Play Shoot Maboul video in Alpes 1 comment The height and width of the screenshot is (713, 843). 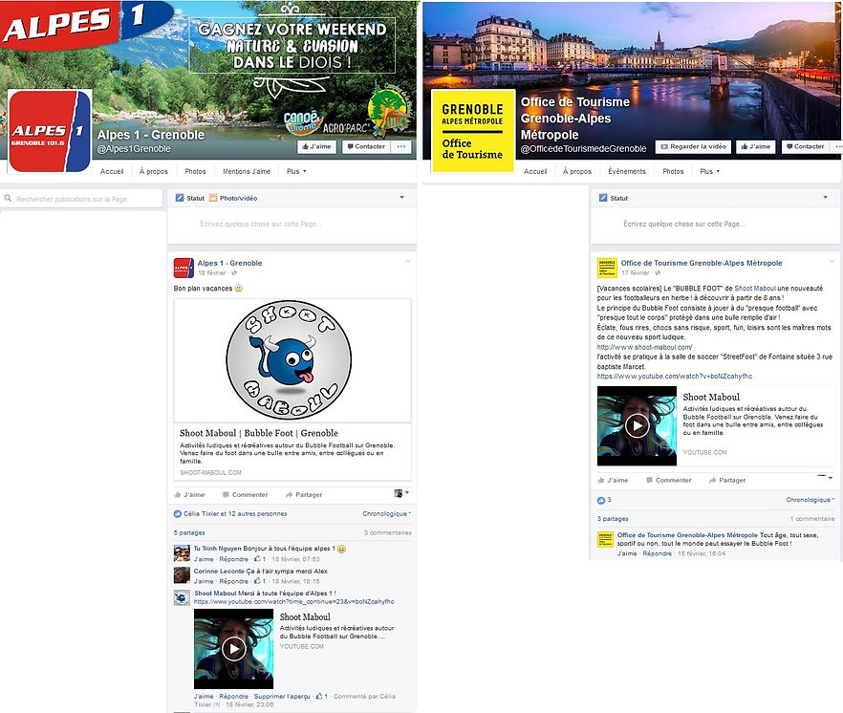pos(234,649)
